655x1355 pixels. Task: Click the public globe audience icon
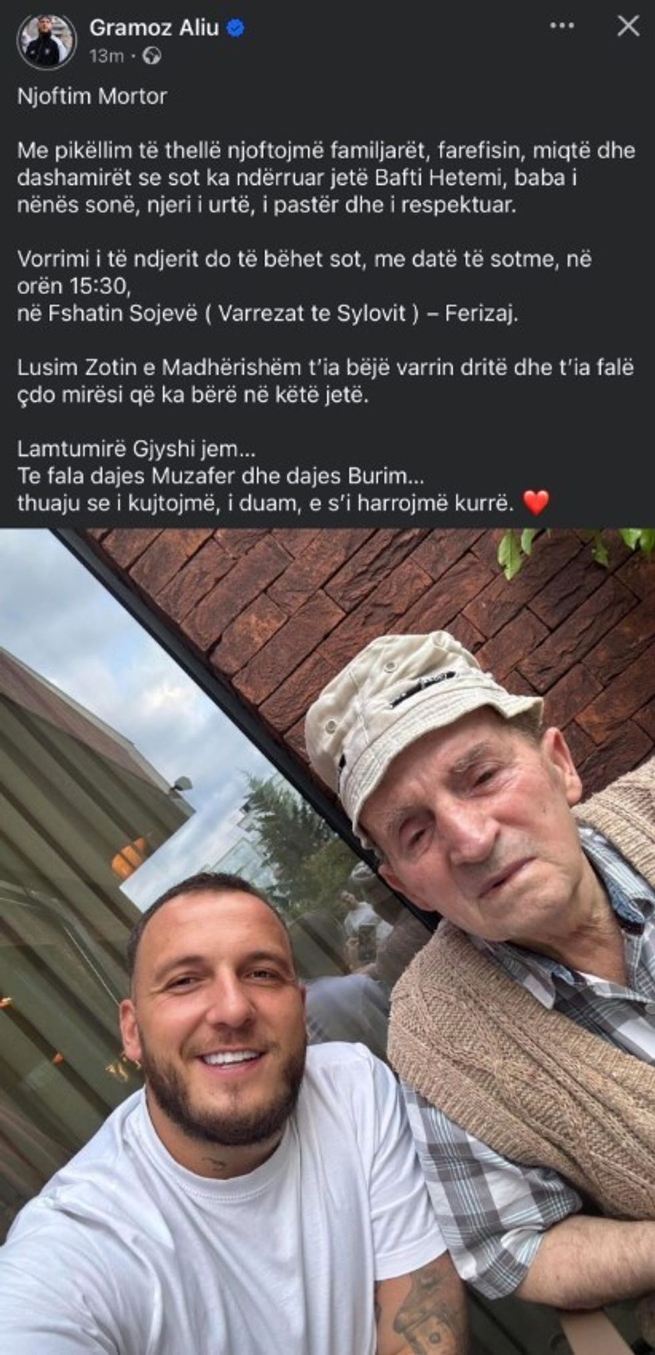[x=154, y=56]
